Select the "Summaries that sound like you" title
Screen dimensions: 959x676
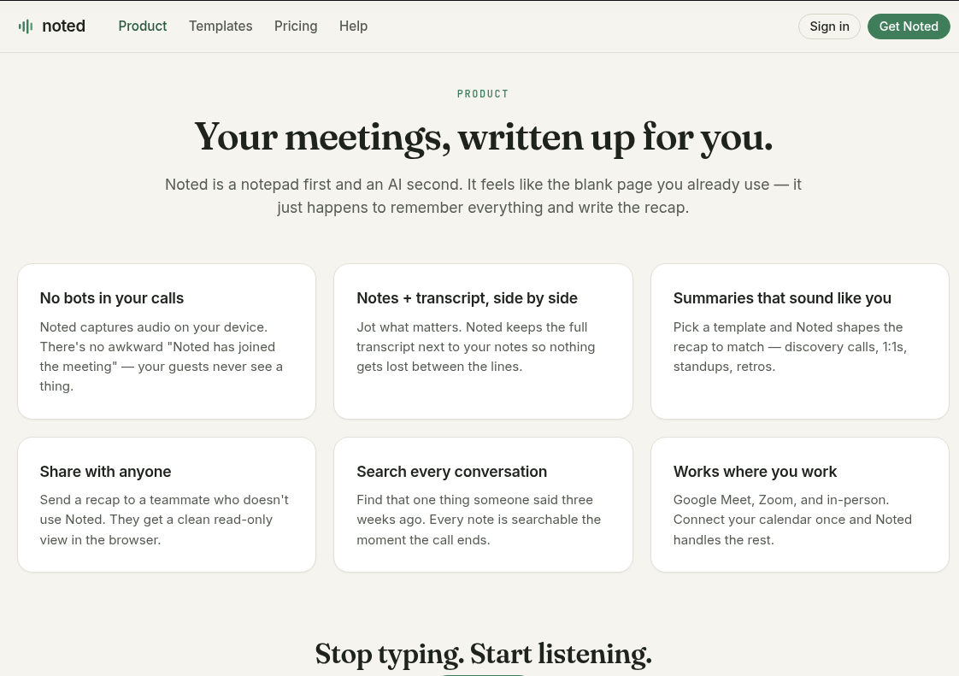pos(782,298)
